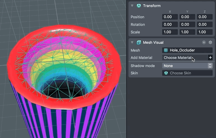Click the Position Z value field
Viewport: 216px width, 138px height.
[x=204, y=17]
